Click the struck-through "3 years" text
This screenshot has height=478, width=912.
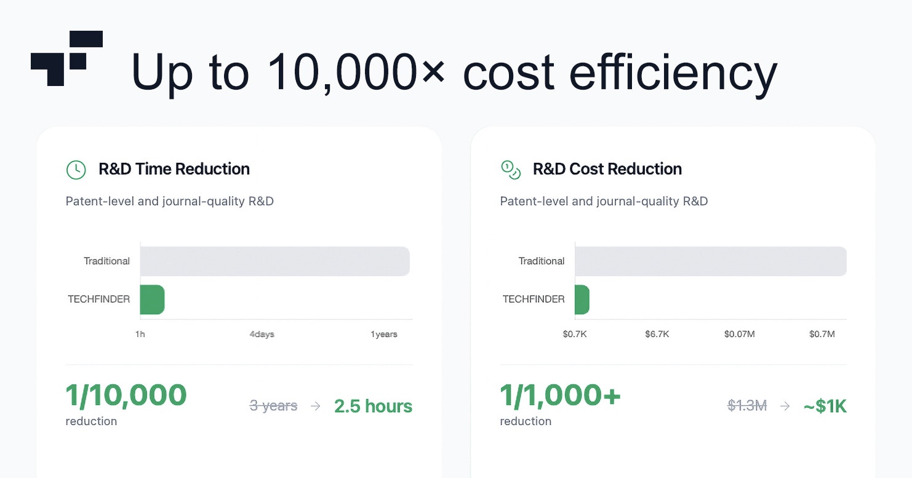(273, 406)
